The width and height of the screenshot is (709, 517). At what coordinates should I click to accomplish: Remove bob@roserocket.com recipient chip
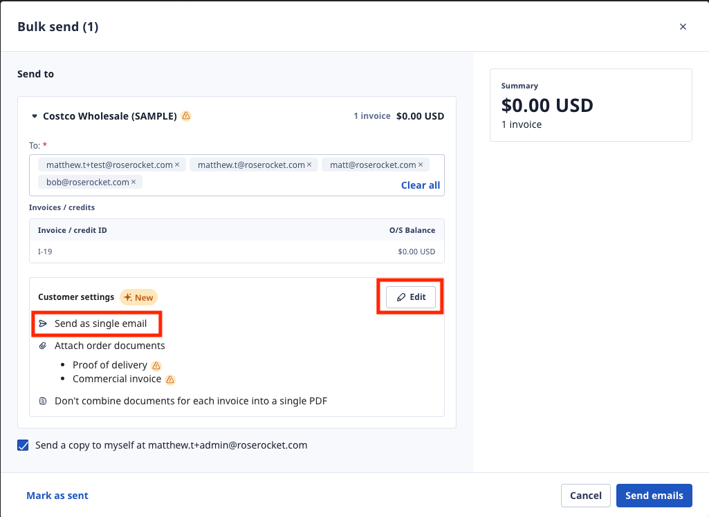[x=133, y=182]
